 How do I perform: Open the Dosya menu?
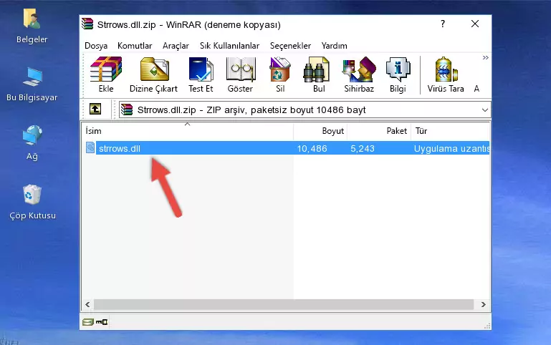click(x=96, y=46)
